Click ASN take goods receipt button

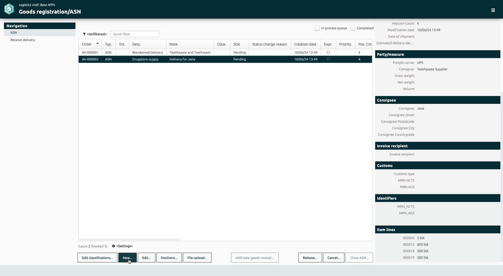tap(255, 258)
